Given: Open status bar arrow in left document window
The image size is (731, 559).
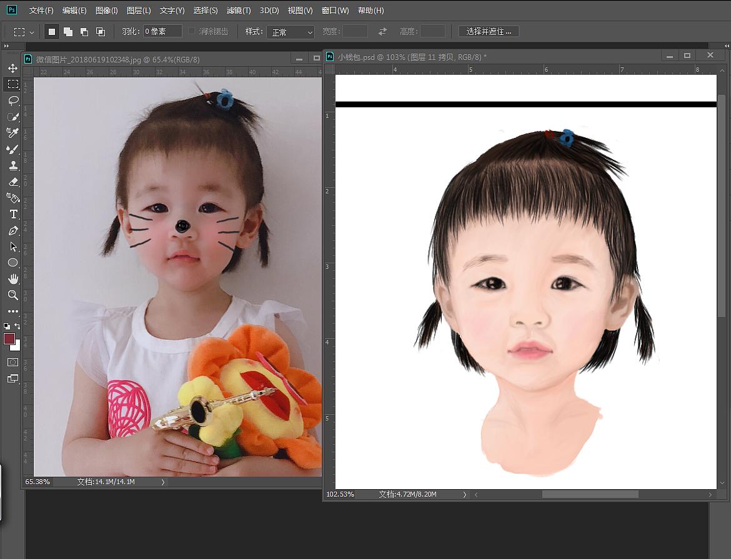Looking at the screenshot, I should [162, 482].
